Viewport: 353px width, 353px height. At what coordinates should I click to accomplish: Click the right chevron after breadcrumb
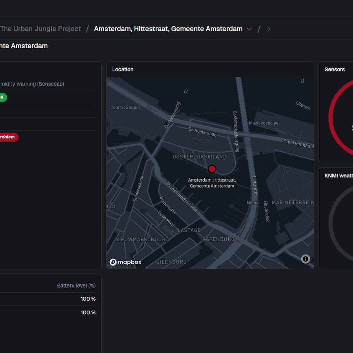[269, 29]
